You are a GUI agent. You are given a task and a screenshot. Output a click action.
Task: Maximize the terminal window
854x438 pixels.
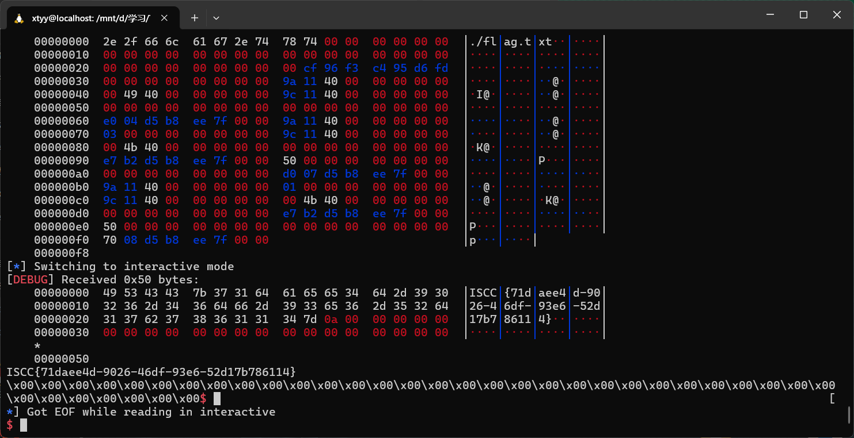pos(803,15)
